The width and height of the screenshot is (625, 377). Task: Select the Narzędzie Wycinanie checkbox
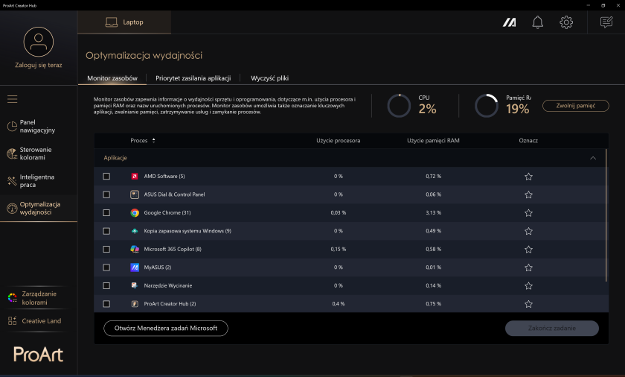tap(106, 285)
